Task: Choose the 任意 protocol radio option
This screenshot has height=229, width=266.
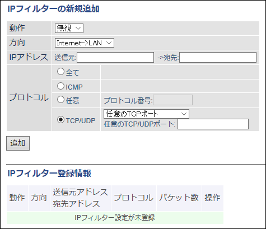Action: click(x=60, y=100)
